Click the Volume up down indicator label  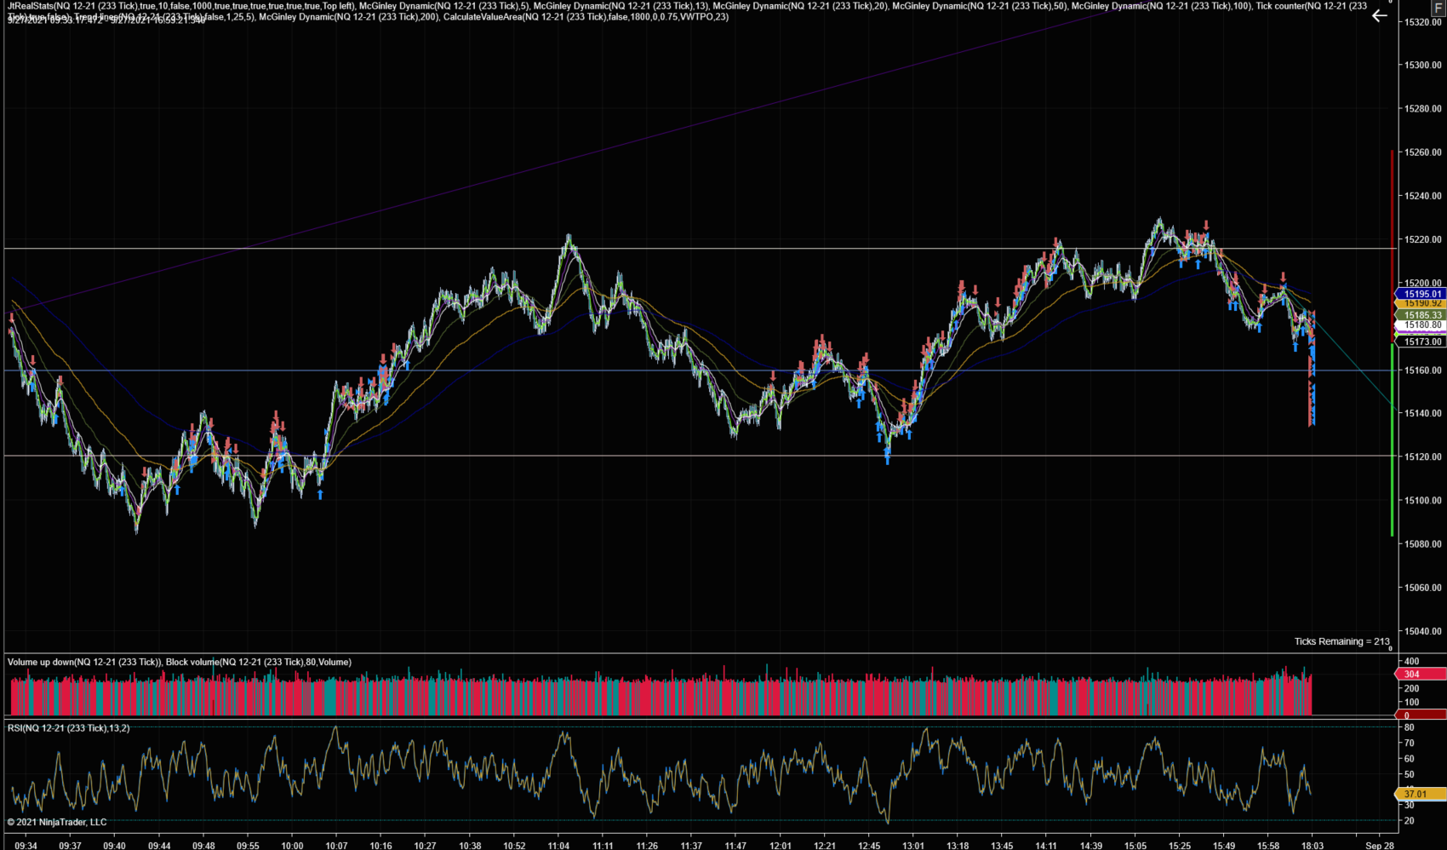point(84,662)
